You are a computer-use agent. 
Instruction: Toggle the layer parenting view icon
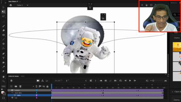click(x=42, y=80)
